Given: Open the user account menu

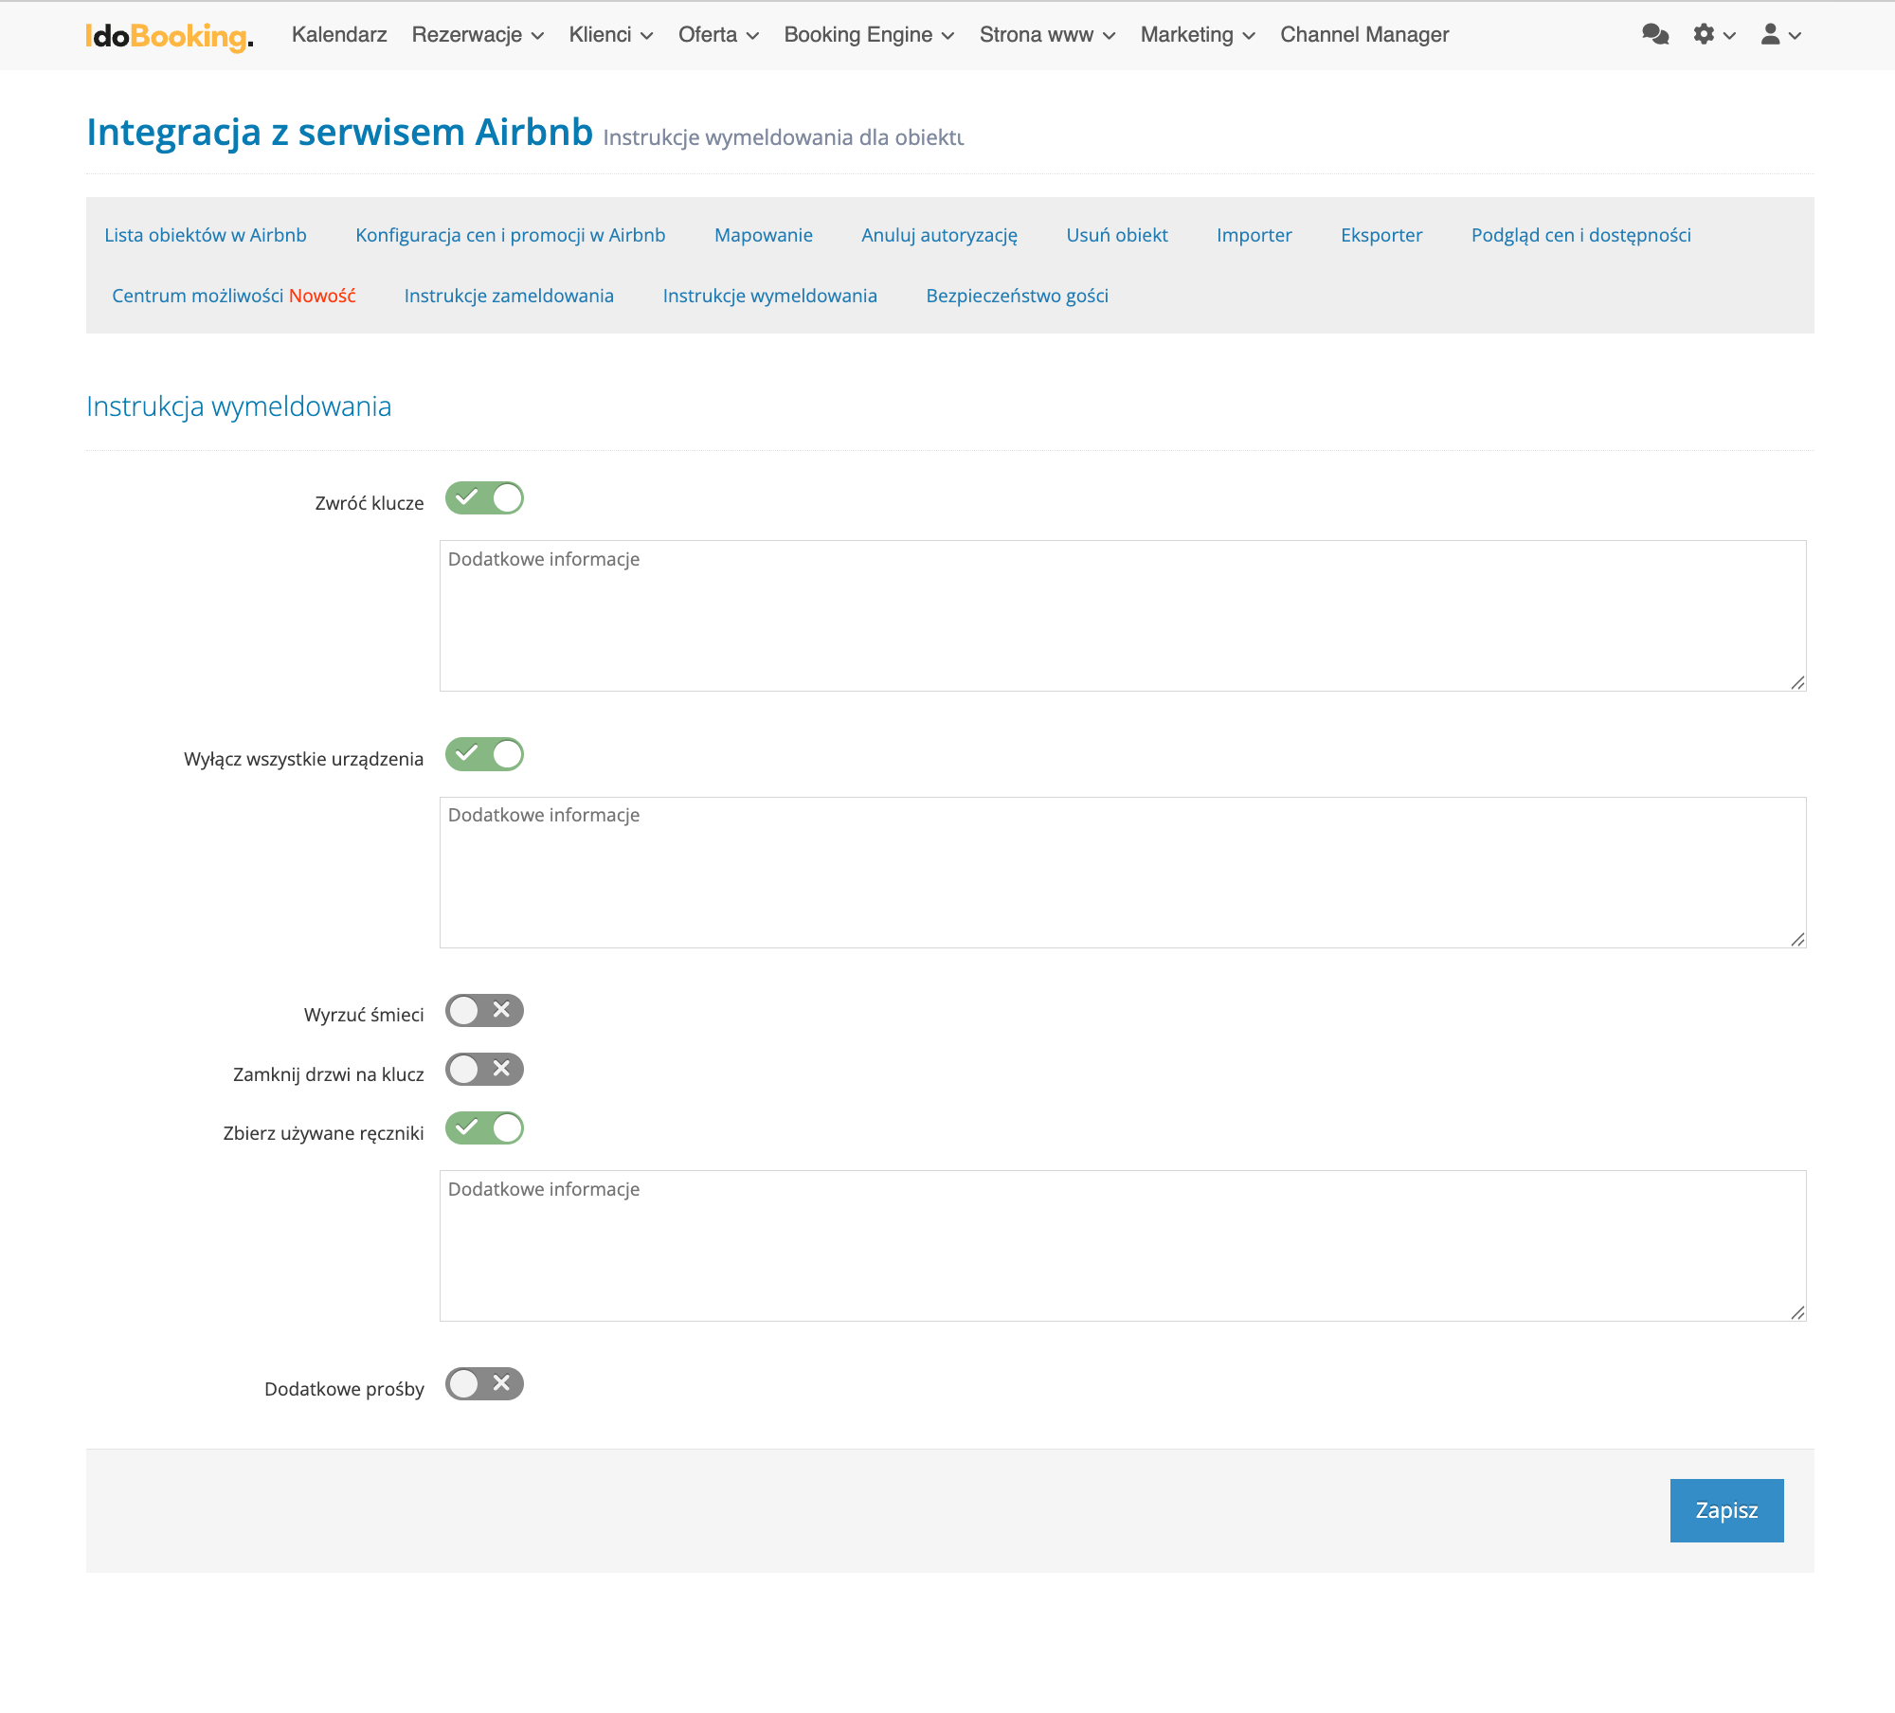Looking at the screenshot, I should [1779, 35].
